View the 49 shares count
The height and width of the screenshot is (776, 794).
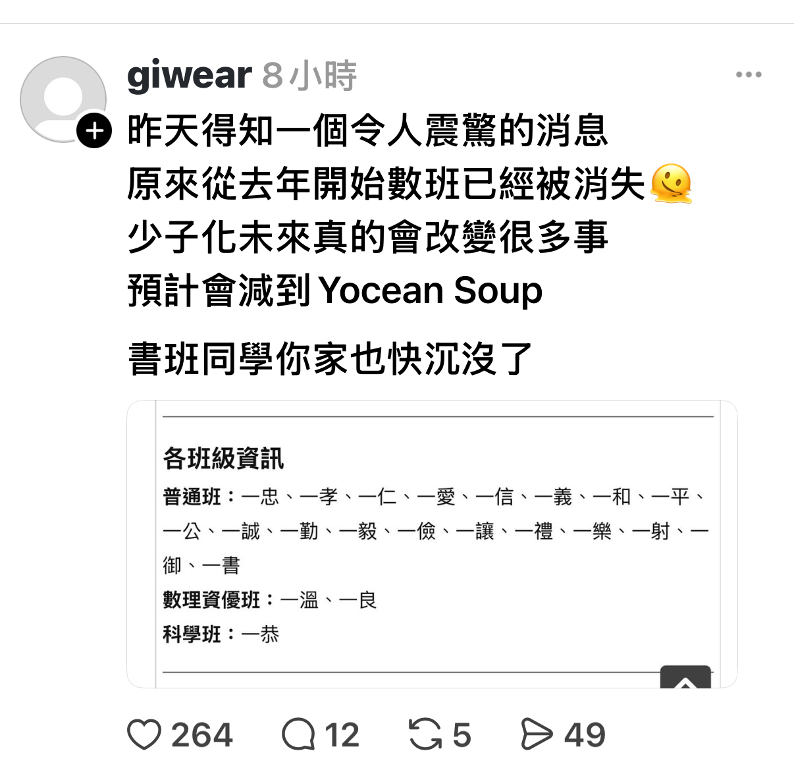[x=585, y=735]
